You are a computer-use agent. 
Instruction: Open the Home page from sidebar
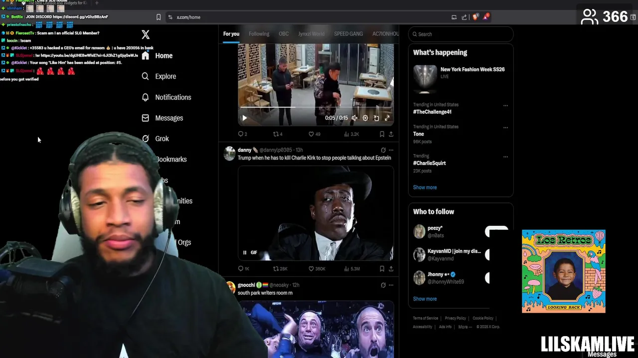point(157,56)
